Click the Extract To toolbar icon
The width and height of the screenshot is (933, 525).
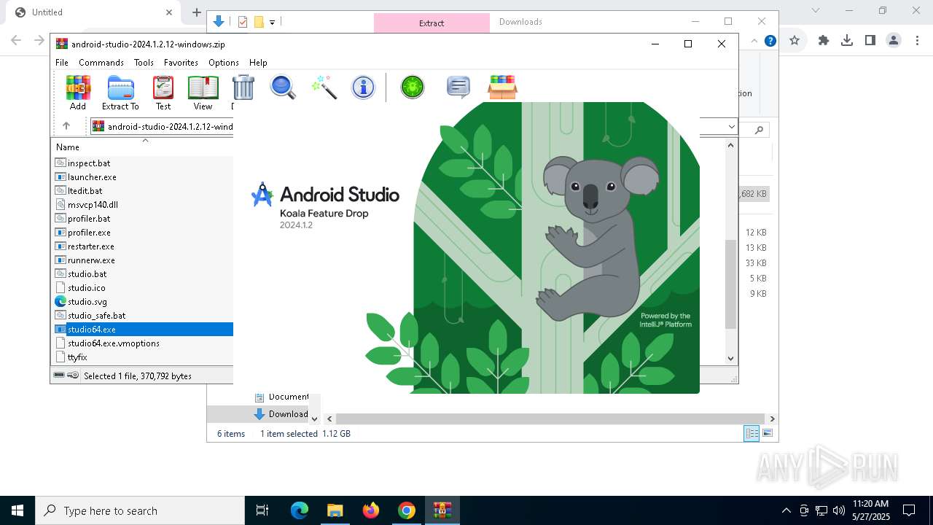point(120,93)
